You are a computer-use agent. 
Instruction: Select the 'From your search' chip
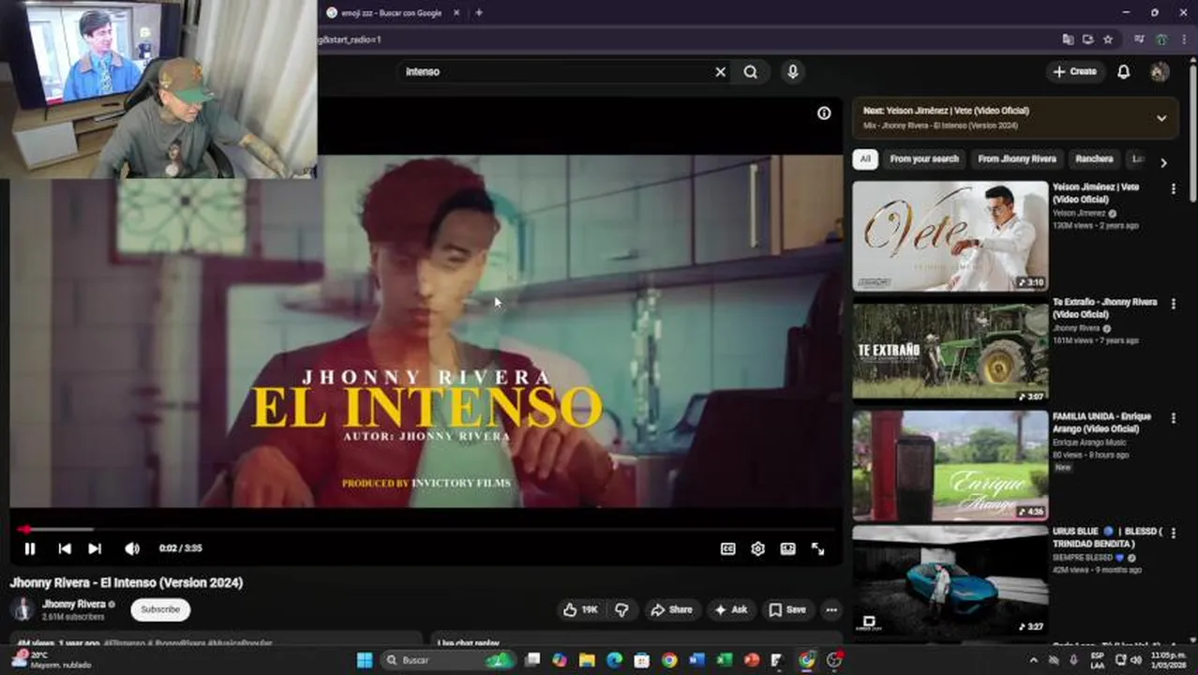click(924, 159)
